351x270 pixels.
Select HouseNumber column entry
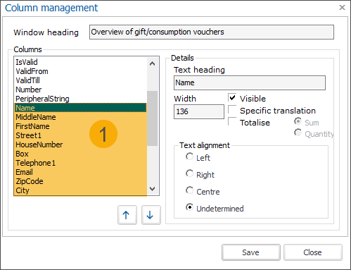80,145
